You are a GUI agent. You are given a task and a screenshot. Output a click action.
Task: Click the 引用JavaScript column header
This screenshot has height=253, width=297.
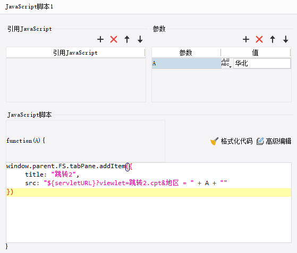point(75,53)
